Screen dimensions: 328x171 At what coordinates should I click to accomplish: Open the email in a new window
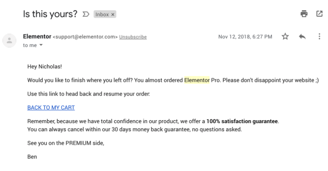(319, 14)
